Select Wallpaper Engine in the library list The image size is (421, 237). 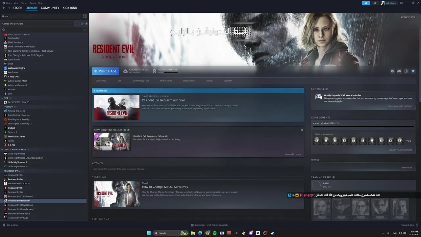[16, 68]
